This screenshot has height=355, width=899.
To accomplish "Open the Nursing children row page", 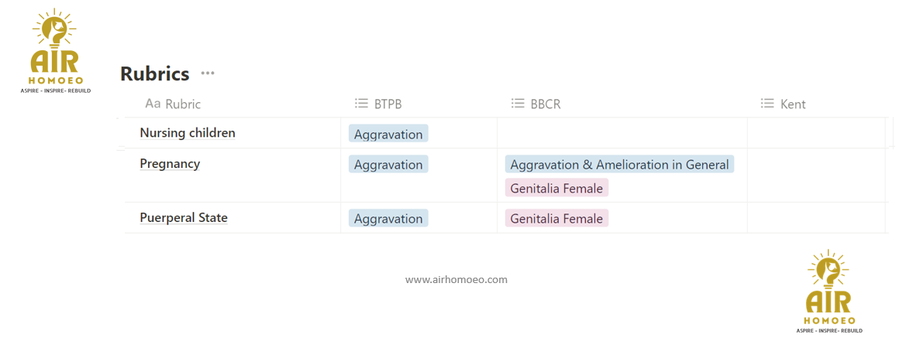I will pos(188,133).
